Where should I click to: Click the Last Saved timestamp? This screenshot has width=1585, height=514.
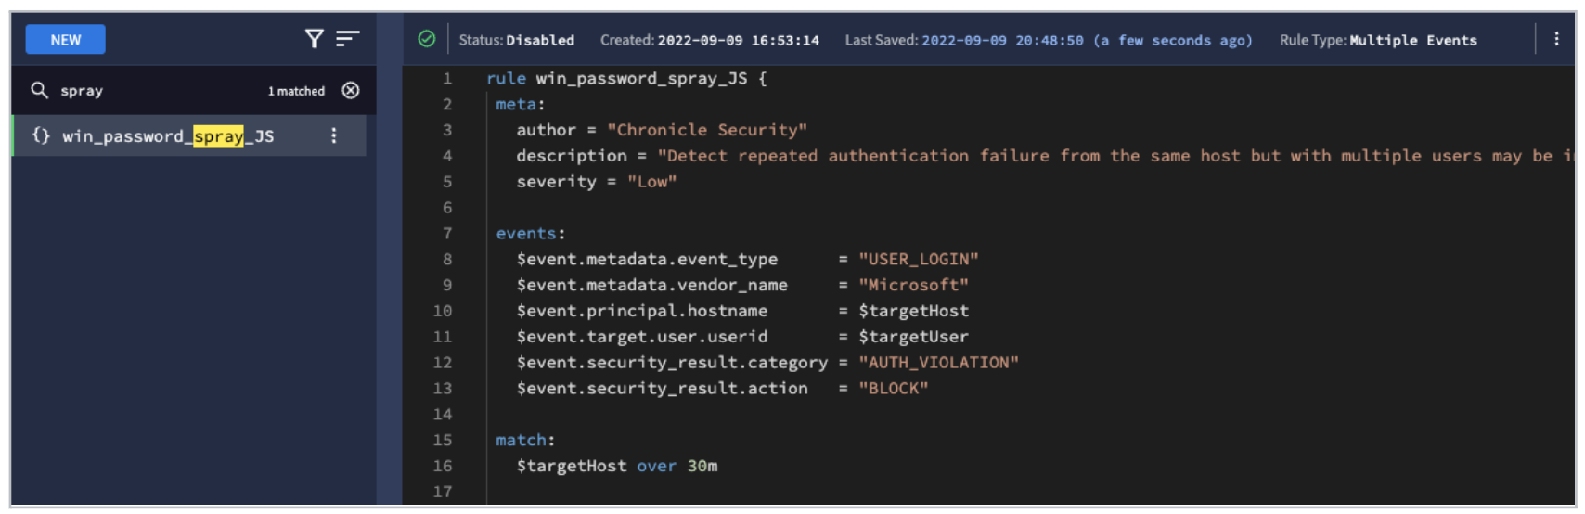coord(1049,40)
